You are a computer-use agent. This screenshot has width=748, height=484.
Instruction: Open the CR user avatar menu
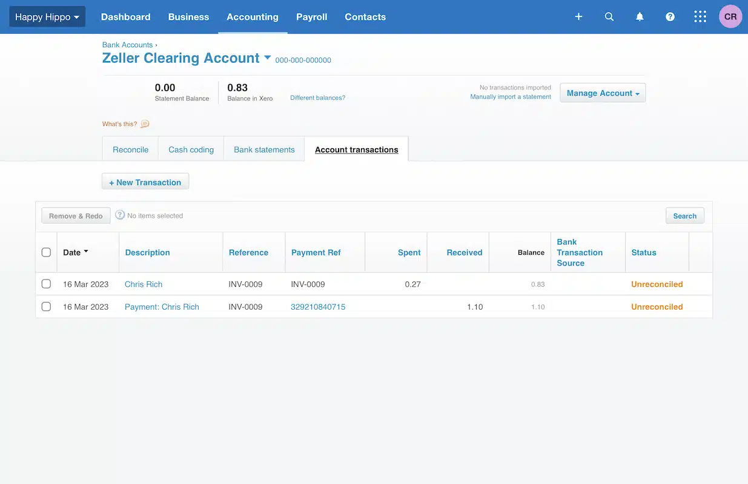pyautogui.click(x=730, y=17)
